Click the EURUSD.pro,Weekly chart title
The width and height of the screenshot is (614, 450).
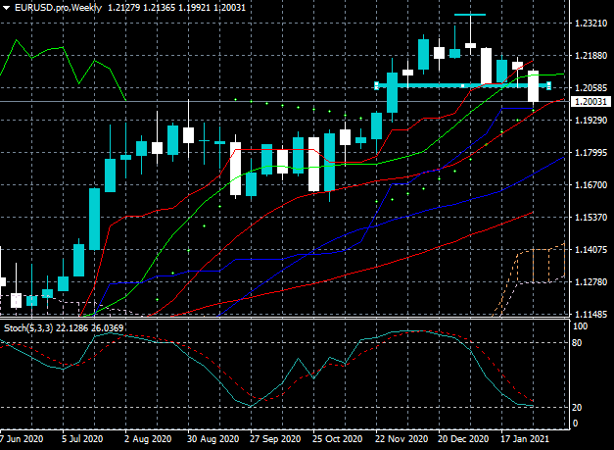[59, 8]
